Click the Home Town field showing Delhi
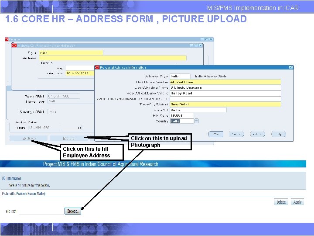The width and height of the screenshot is (314, 236). click(x=71, y=101)
